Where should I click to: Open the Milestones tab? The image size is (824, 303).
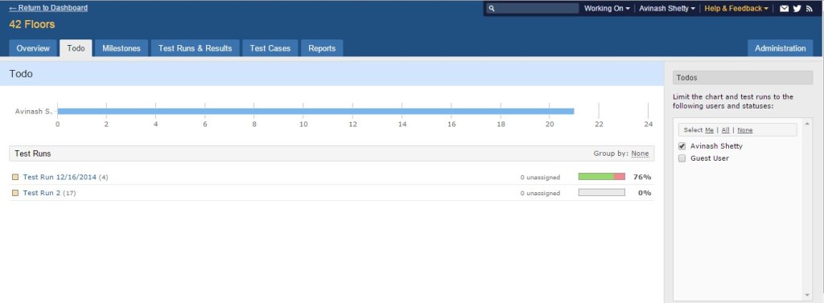[122, 47]
